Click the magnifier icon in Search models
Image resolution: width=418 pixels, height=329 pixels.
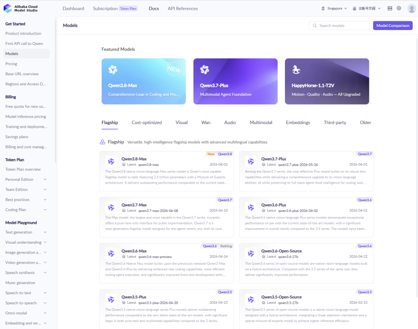(x=315, y=26)
